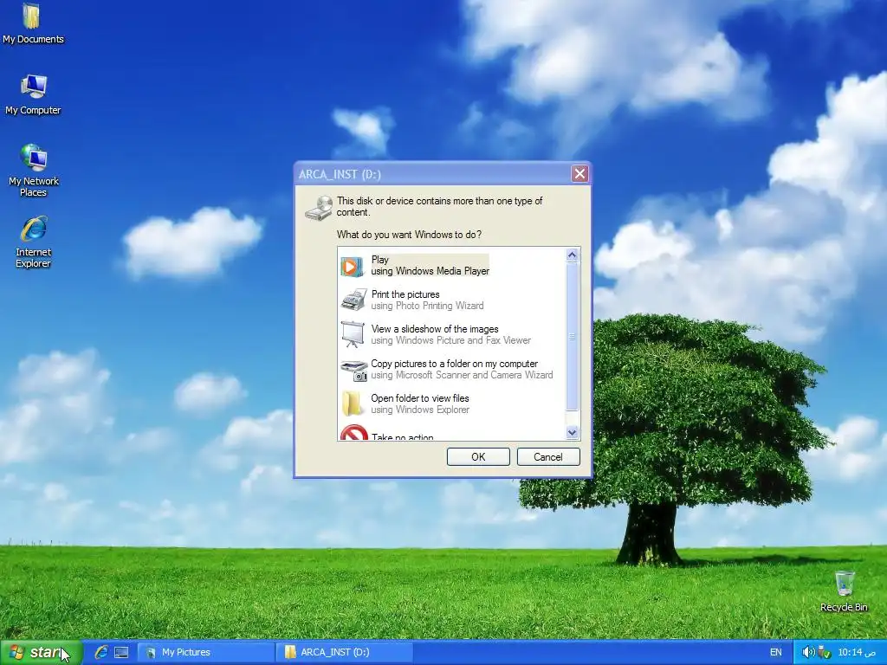Open the Recycle Bin icon

tap(844, 591)
